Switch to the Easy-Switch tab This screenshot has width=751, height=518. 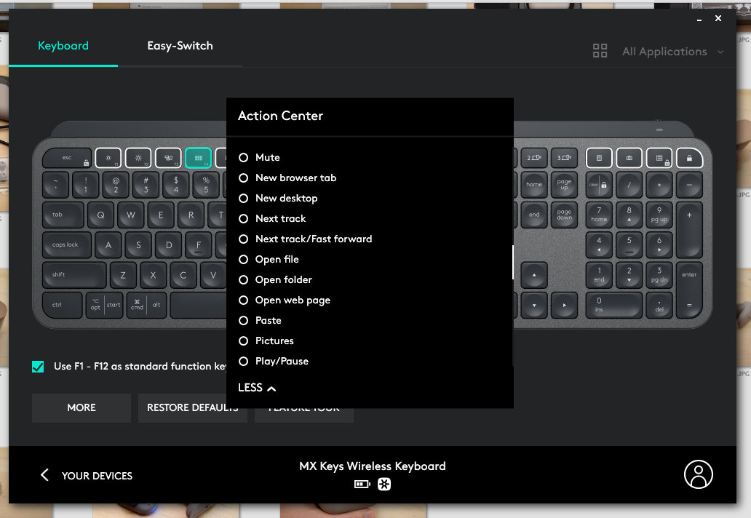click(x=180, y=46)
